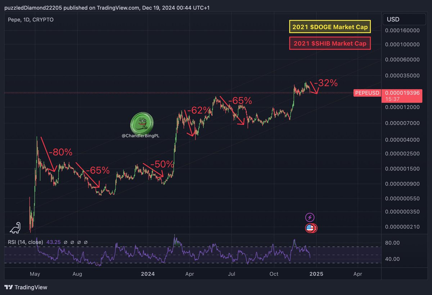
Task: Click the 80.00 RSI scale label
Action: (392, 243)
